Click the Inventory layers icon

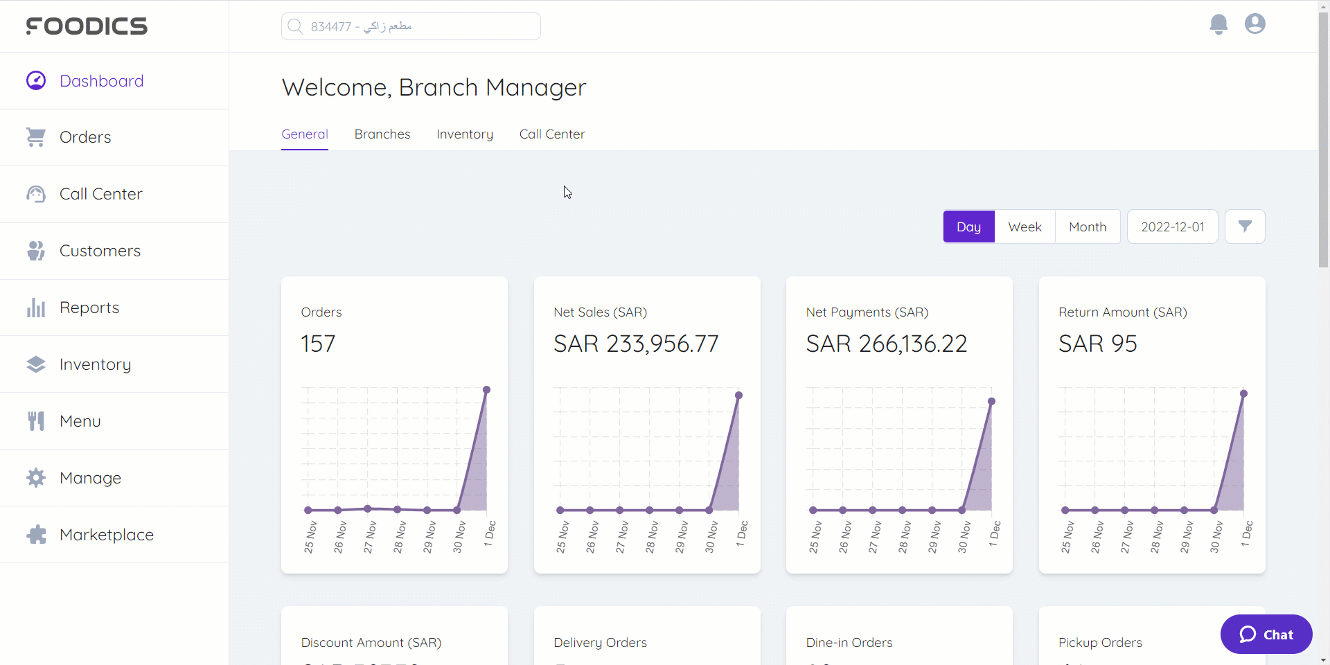click(36, 364)
